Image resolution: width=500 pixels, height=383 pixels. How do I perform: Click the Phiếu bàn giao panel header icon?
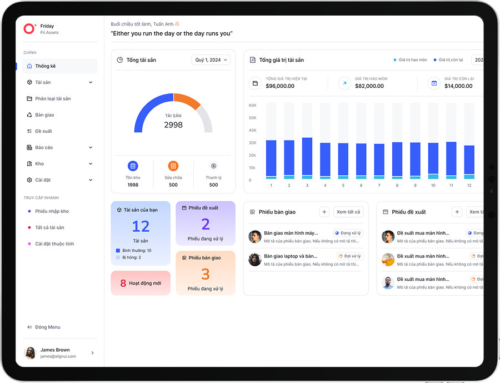click(x=252, y=212)
